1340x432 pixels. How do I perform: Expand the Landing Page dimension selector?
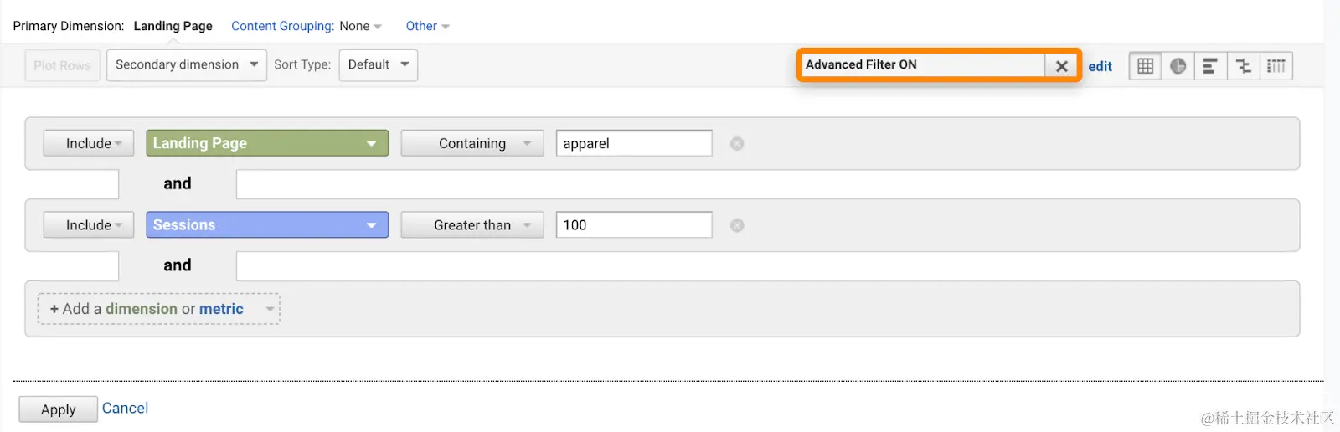tap(267, 143)
